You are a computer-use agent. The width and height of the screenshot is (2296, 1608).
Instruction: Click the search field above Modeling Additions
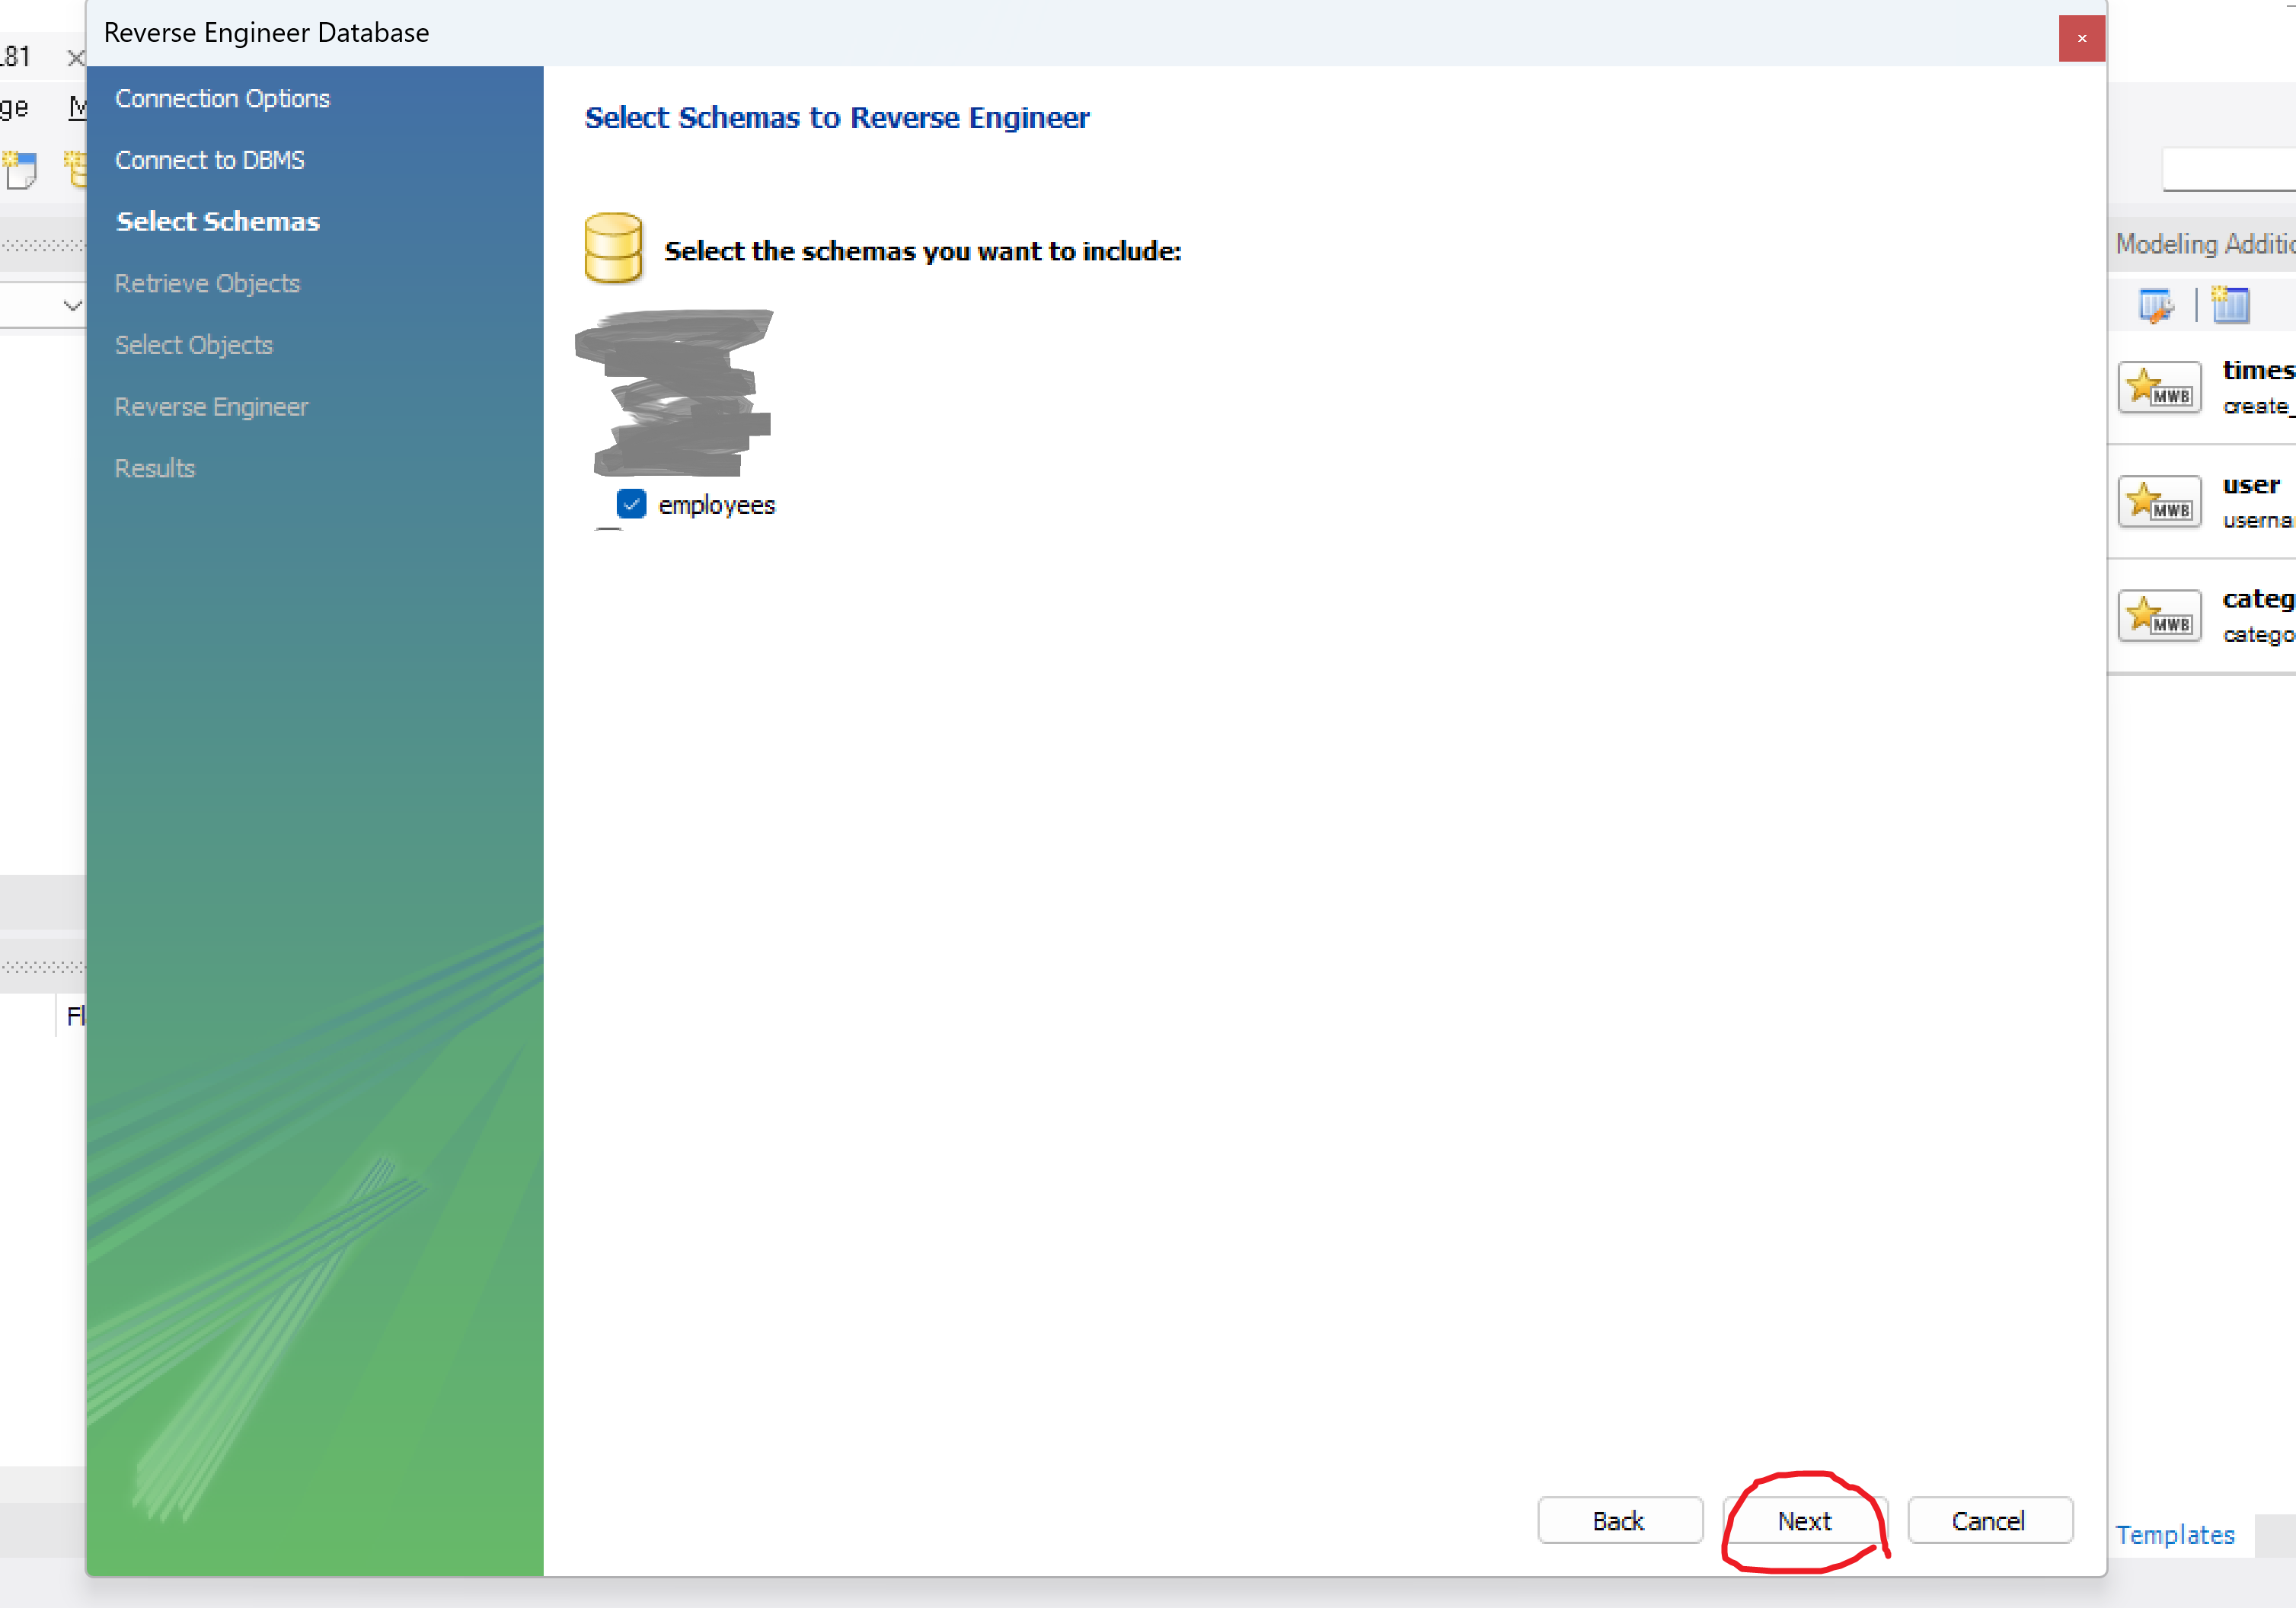[x=2230, y=169]
